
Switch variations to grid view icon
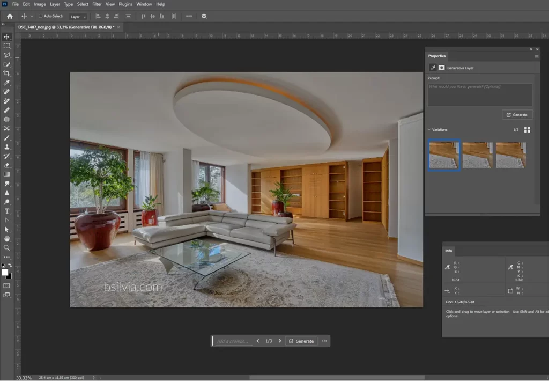[527, 130]
